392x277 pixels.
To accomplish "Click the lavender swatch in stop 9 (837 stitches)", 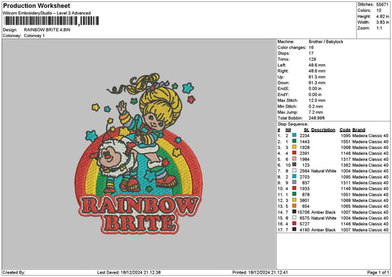I will coord(294,182).
